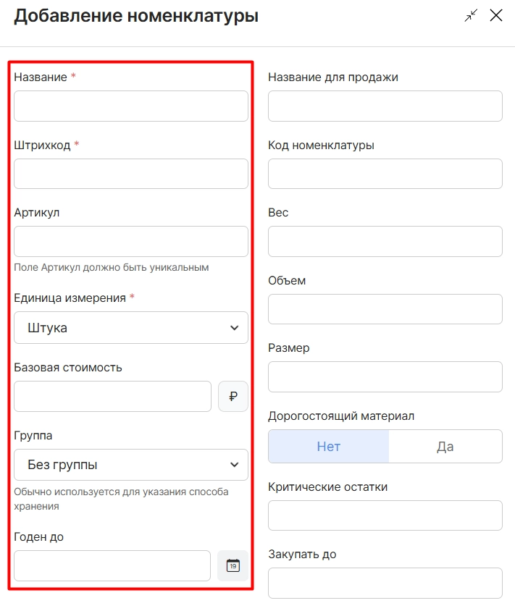Focus the Название input field
The height and width of the screenshot is (611, 515).
(131, 106)
